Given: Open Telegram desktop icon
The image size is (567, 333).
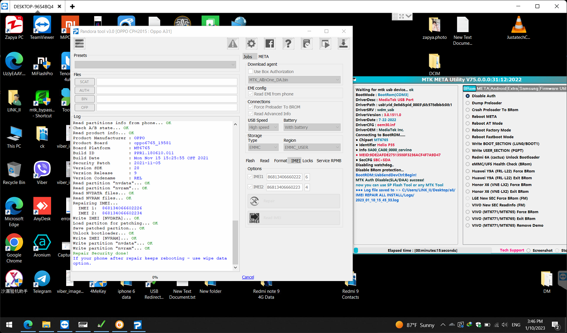Looking at the screenshot, I should [42, 282].
